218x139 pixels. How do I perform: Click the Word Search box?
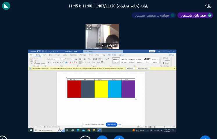(x=103, y=51)
